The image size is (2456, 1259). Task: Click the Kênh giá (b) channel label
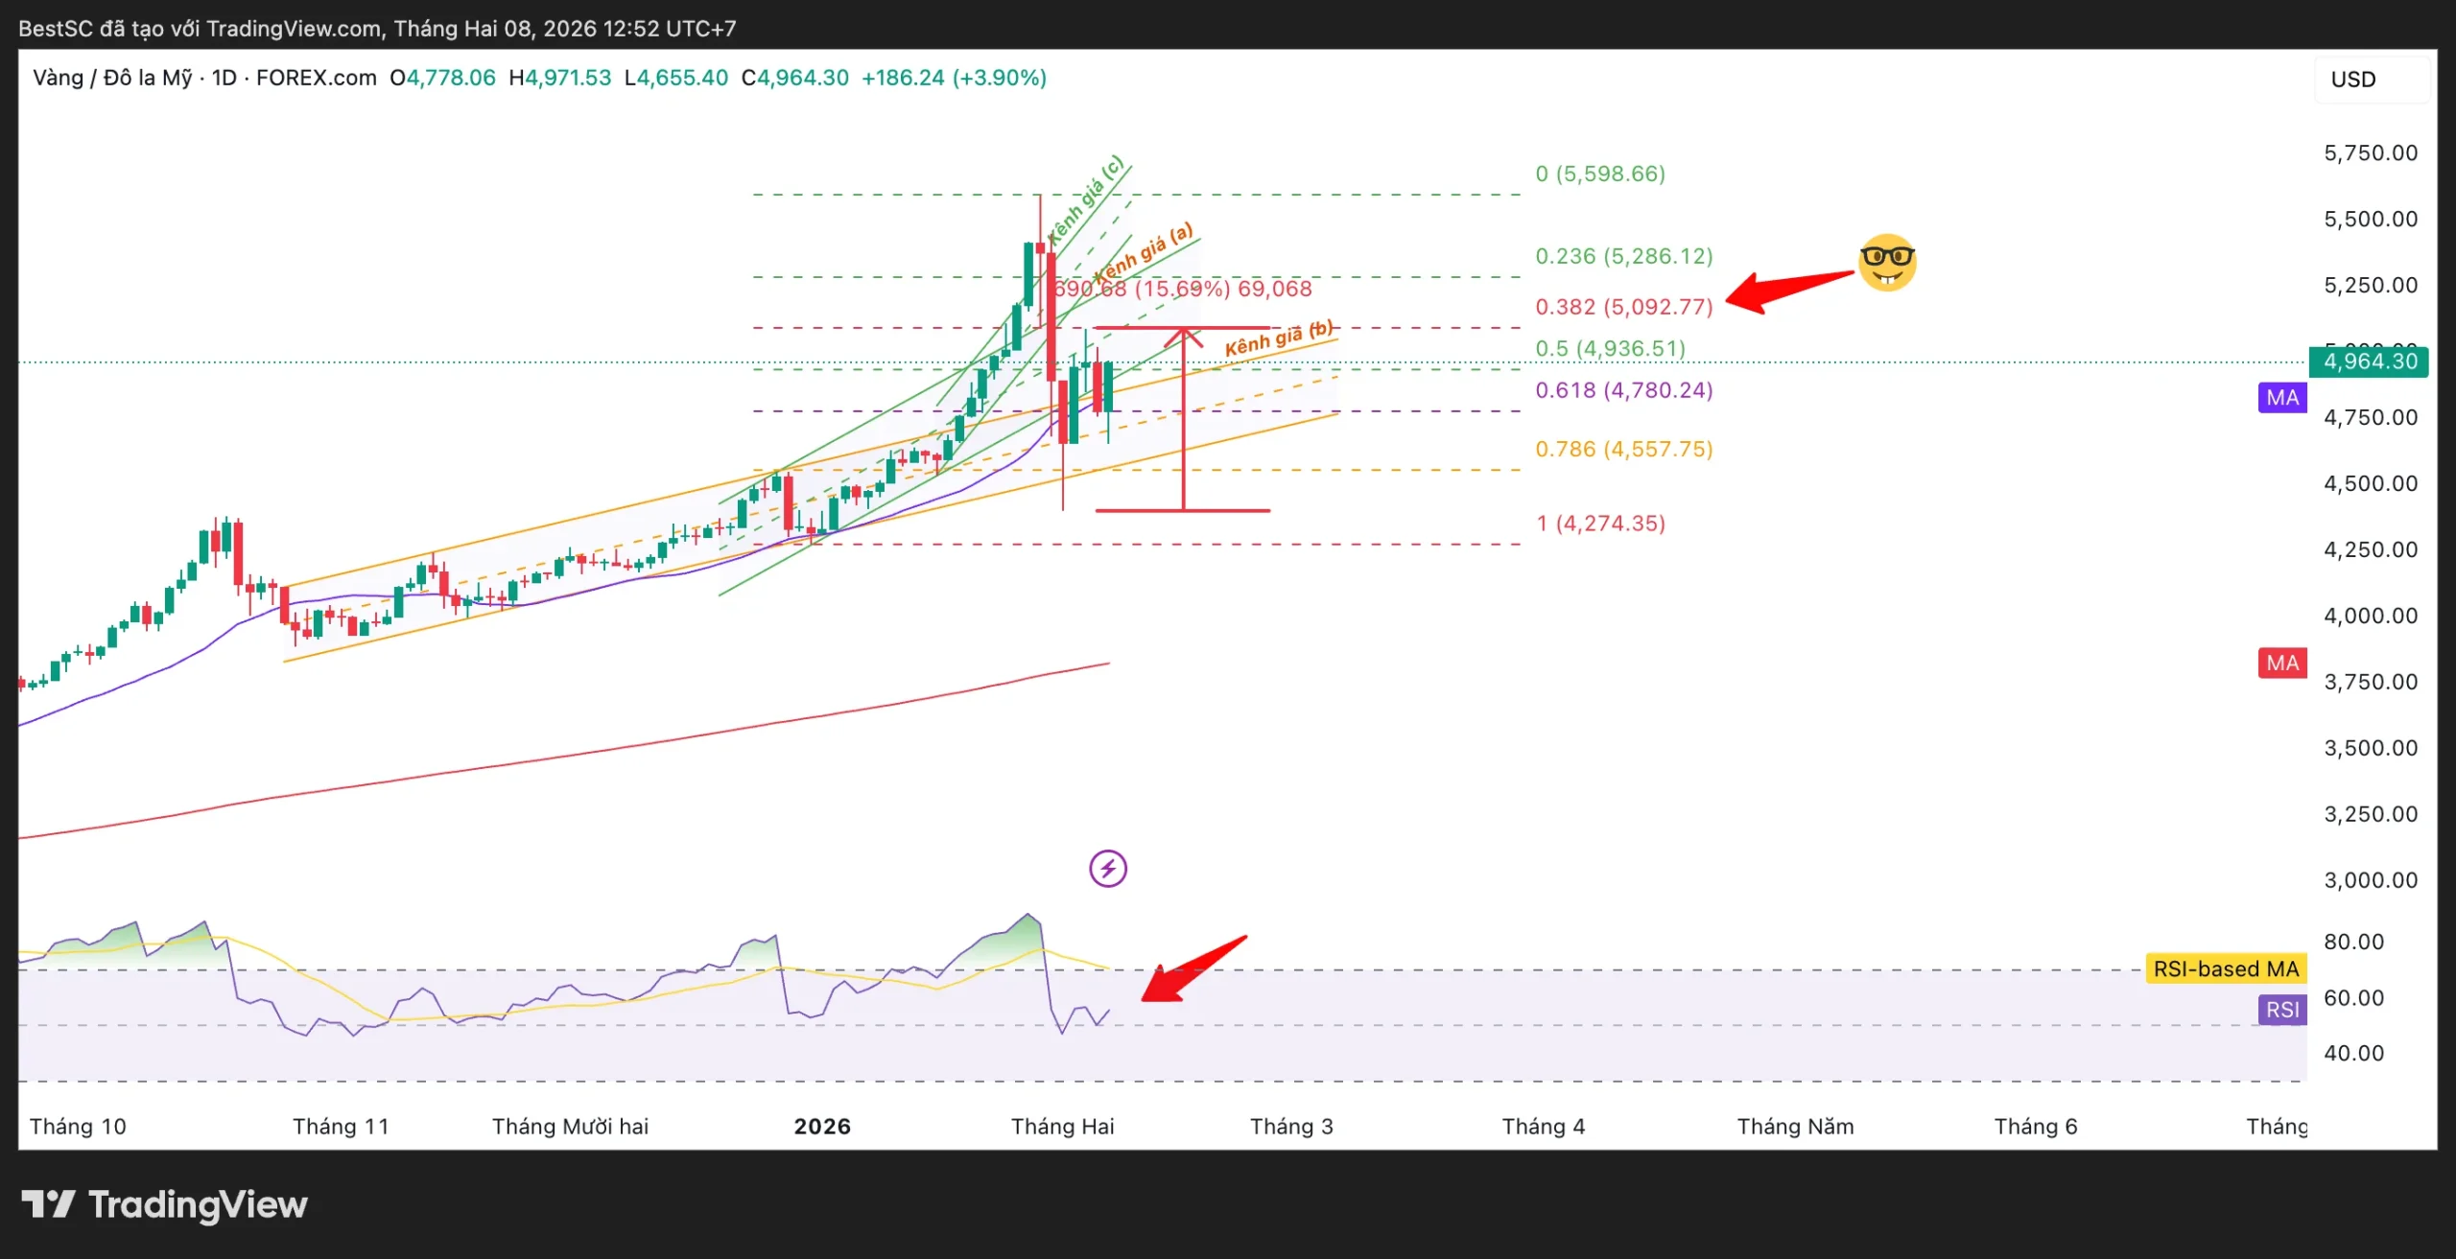(1277, 338)
